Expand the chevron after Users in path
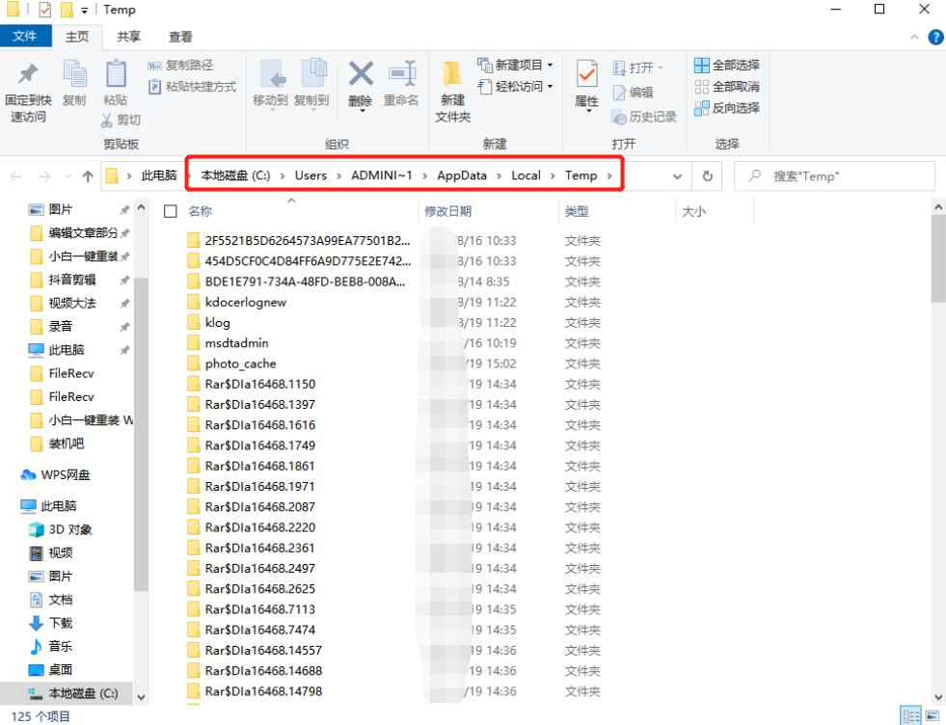 coord(339,175)
